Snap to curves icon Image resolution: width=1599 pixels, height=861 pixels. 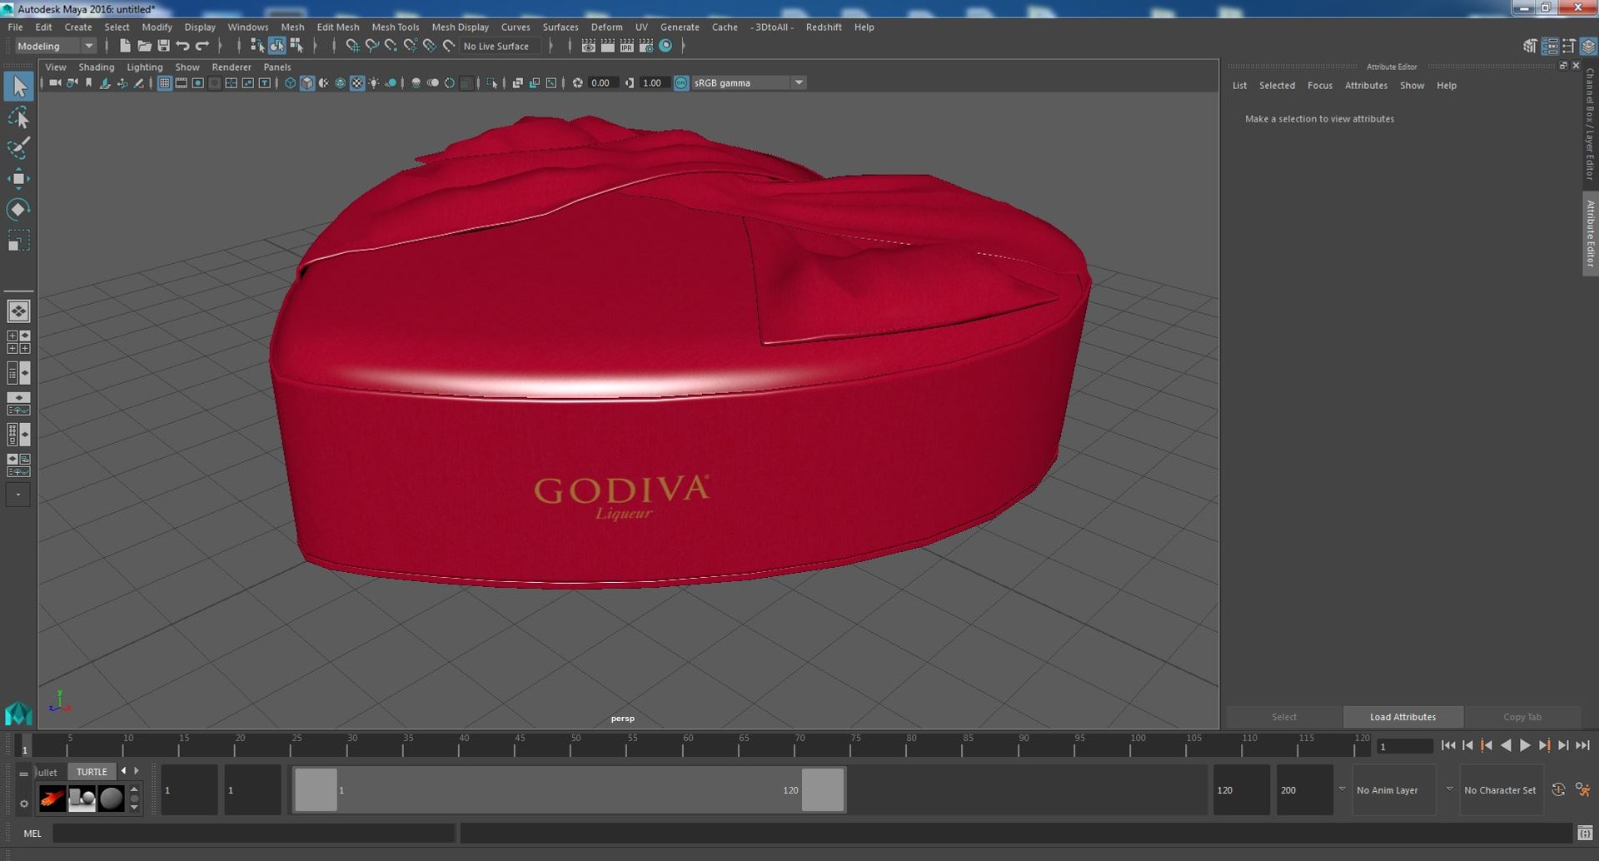(x=371, y=46)
